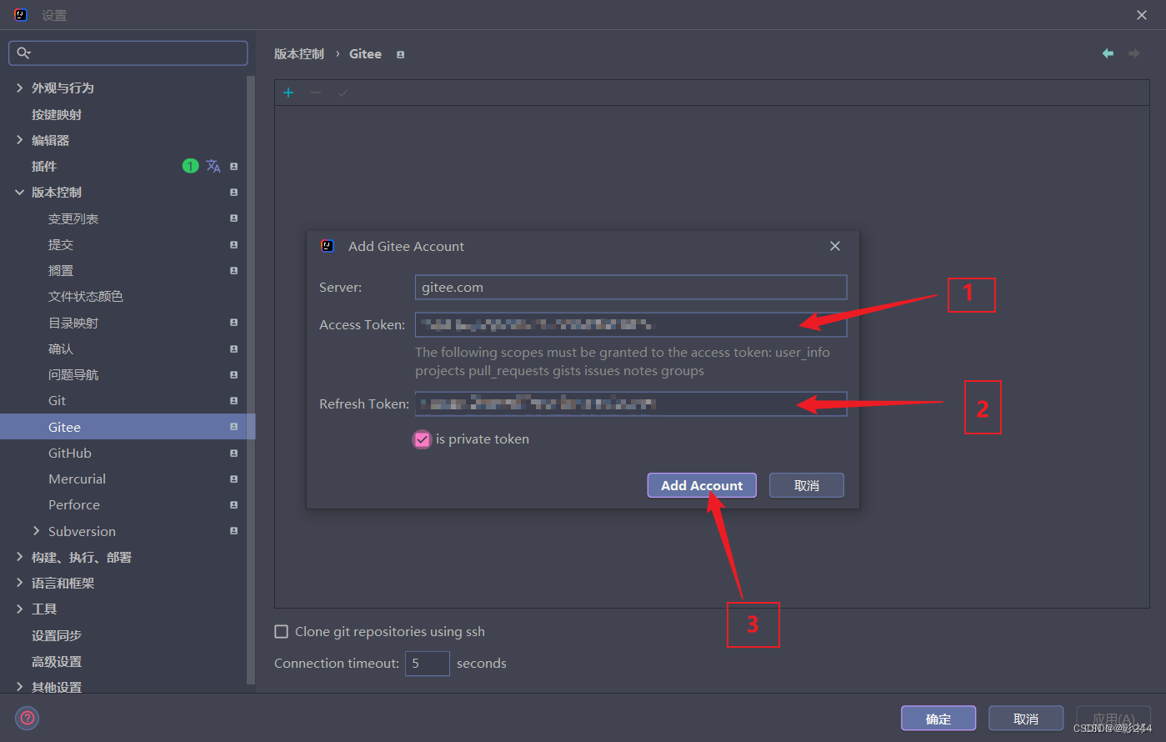The width and height of the screenshot is (1166, 742).
Task: Open help with the question mark icon
Action: click(28, 718)
